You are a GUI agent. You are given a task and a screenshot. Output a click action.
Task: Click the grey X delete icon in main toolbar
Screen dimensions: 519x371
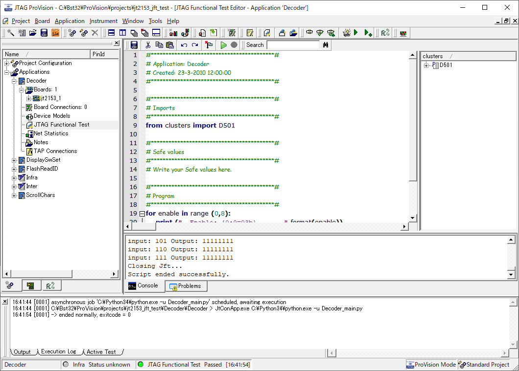coord(94,33)
